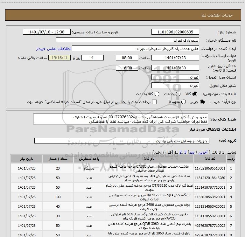
Task: Click the باطری نیم قلمی QT/B 3060 item name
Action: click(149, 226)
